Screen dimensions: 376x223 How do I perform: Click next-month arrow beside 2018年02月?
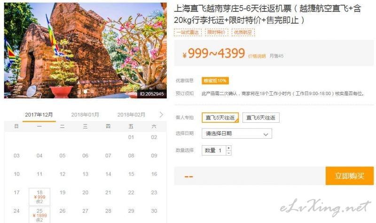click(161, 115)
